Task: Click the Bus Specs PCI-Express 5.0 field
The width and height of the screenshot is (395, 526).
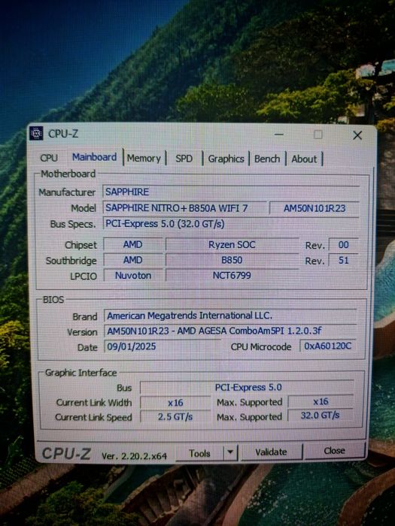Action: (230, 224)
